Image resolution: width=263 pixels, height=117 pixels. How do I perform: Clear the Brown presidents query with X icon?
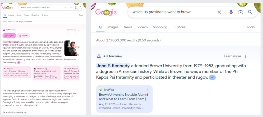(x=219, y=12)
